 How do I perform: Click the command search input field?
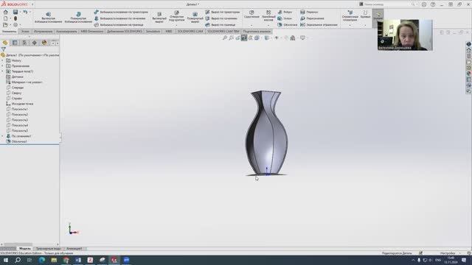click(x=386, y=4)
